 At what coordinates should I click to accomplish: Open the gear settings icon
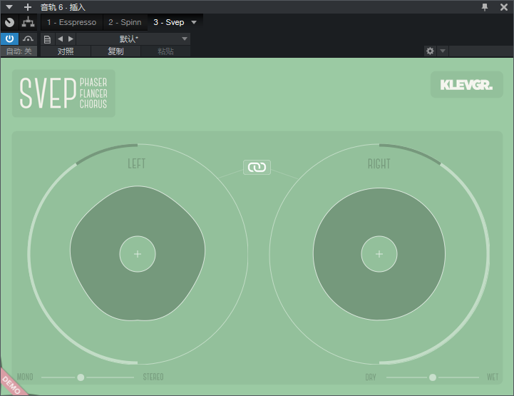click(430, 51)
